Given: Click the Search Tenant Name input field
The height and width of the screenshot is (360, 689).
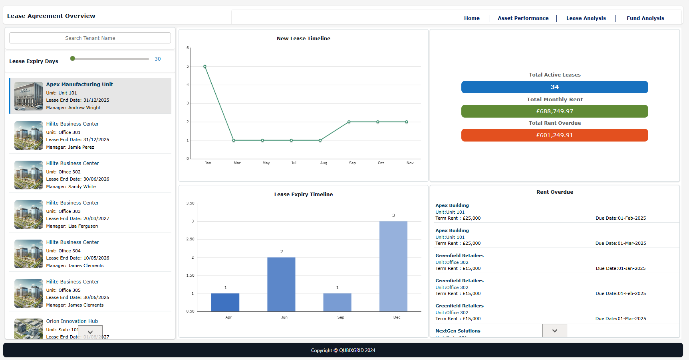Looking at the screenshot, I should [x=90, y=38].
